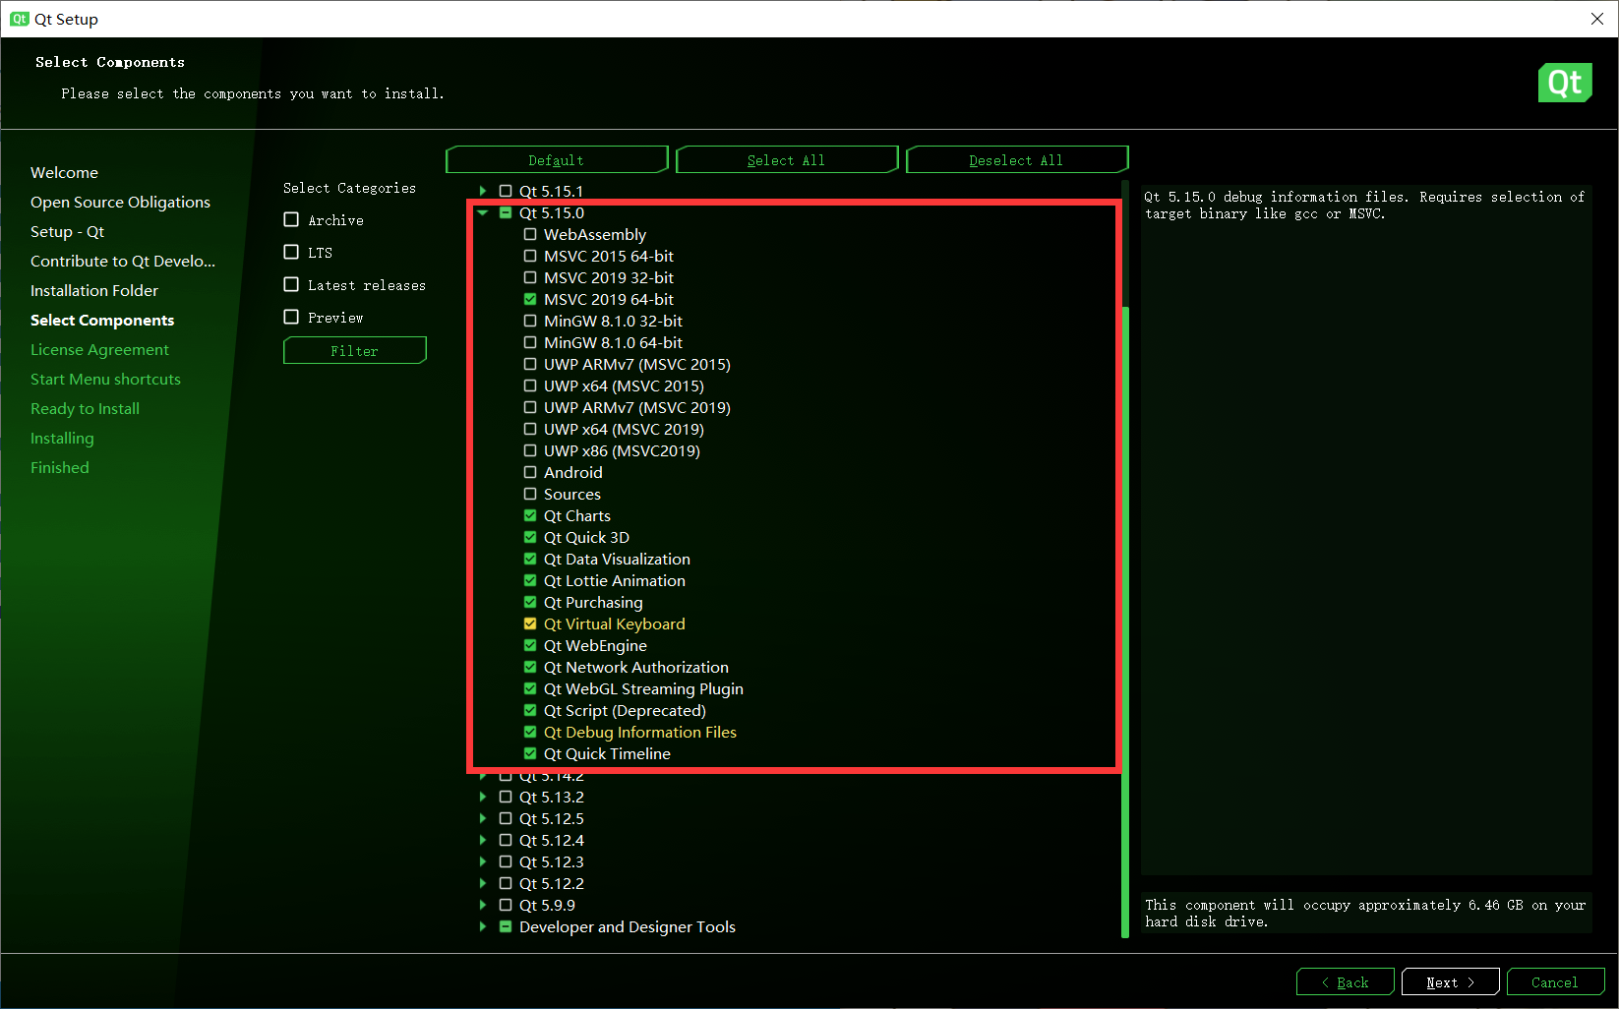Select the Welcome step in sidebar
This screenshot has width=1619, height=1009.
(64, 172)
